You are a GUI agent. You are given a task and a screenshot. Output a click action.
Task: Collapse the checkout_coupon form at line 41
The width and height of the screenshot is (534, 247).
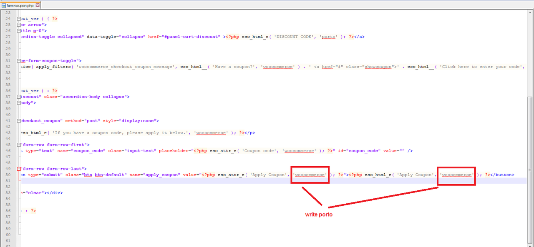click(x=18, y=121)
